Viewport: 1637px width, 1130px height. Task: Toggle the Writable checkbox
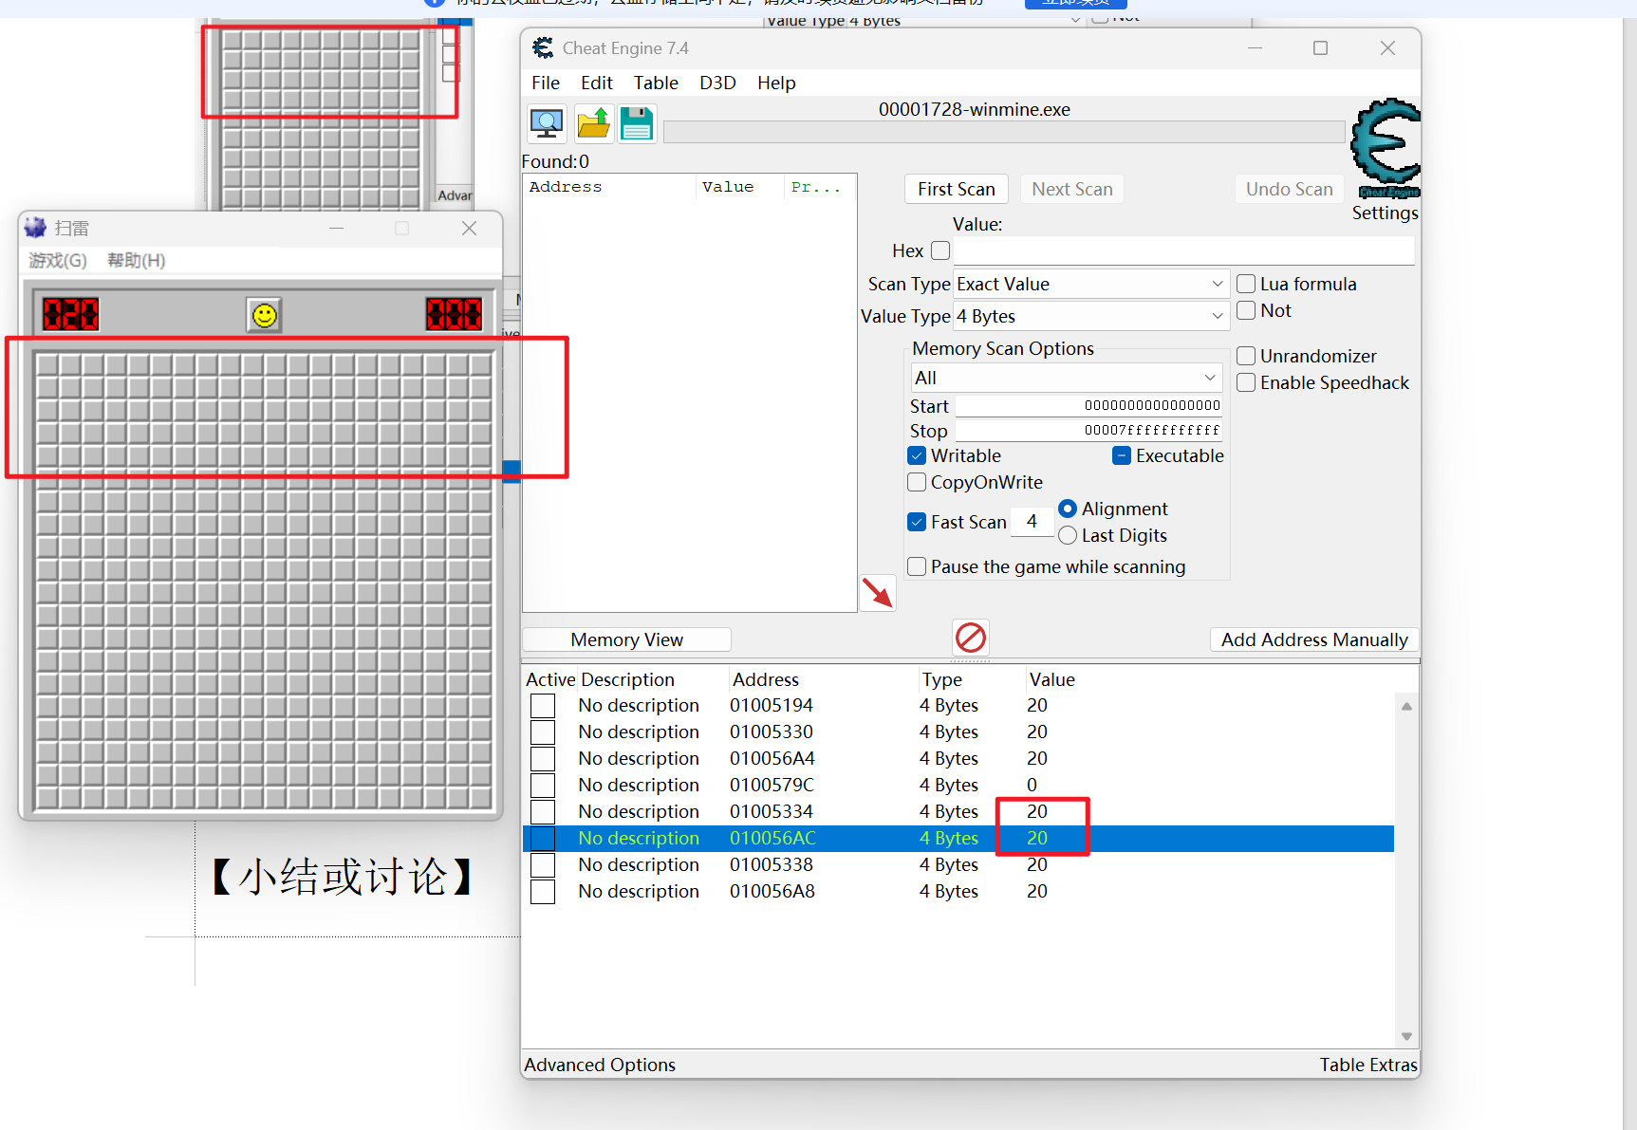(917, 455)
